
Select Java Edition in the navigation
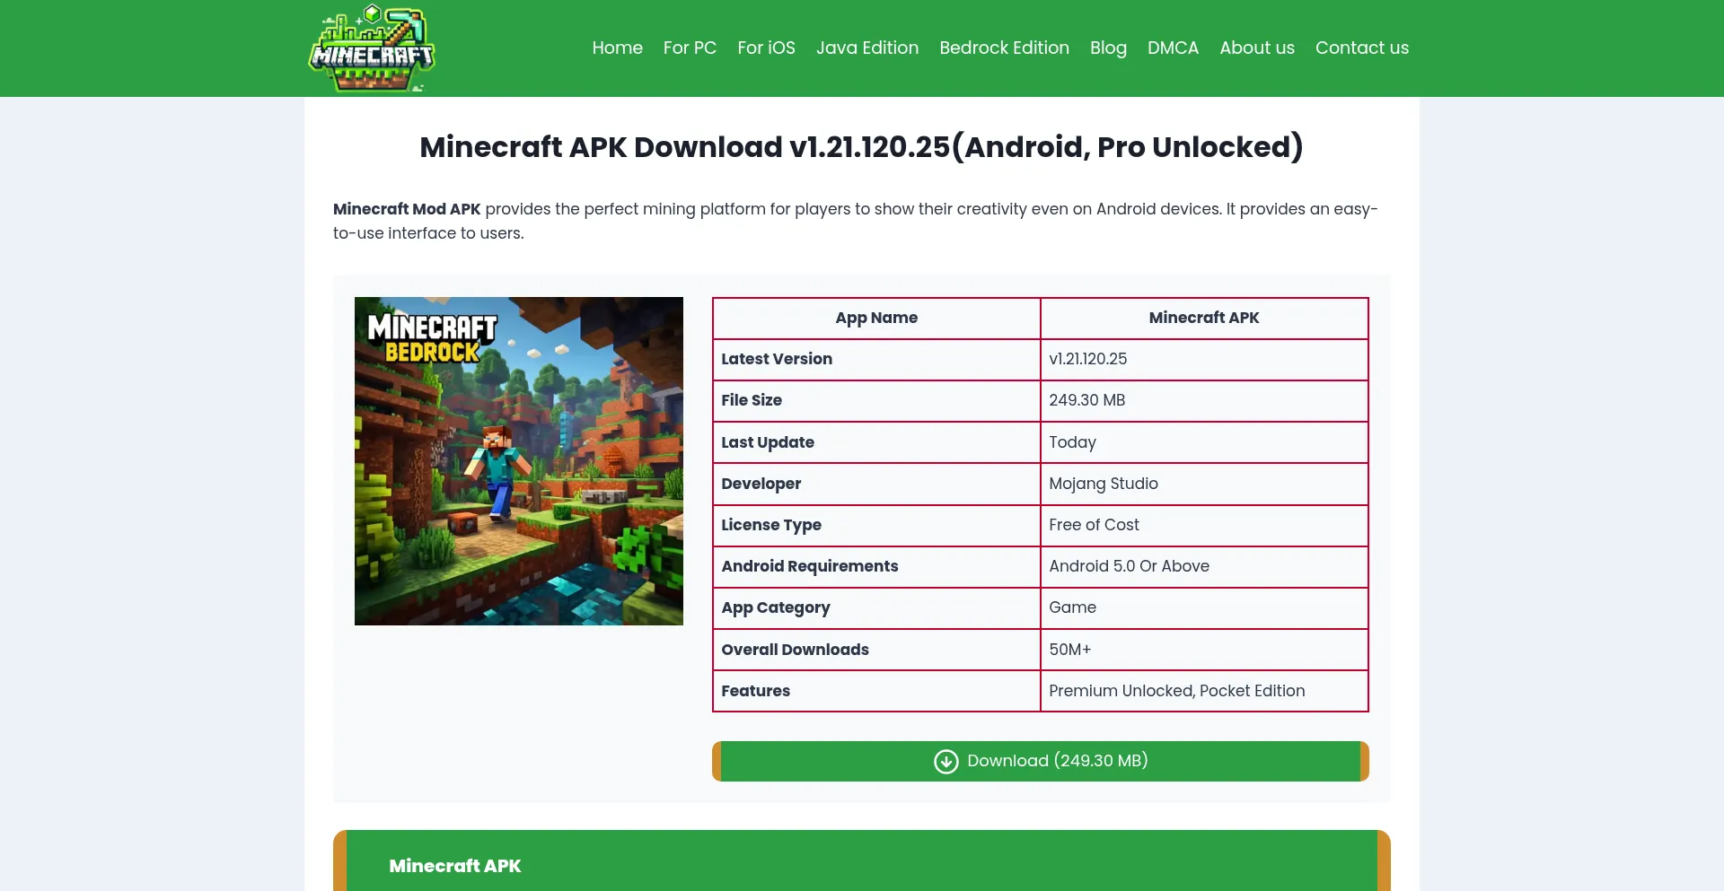(x=866, y=48)
